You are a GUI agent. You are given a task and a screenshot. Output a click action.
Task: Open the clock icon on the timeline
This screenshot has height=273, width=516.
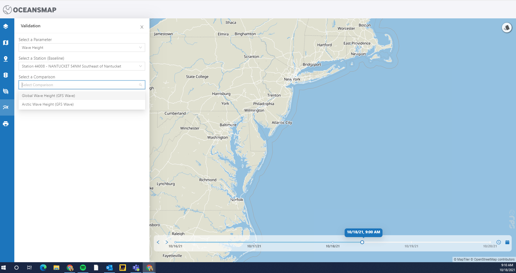tap(498, 242)
